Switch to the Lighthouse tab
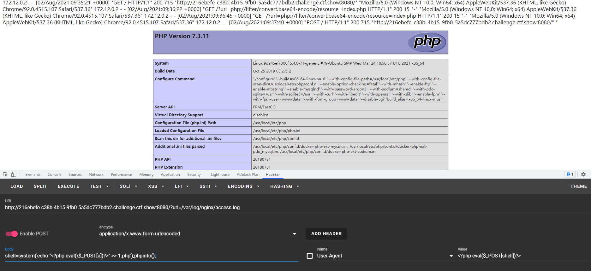This screenshot has height=271, width=591. (x=220, y=175)
